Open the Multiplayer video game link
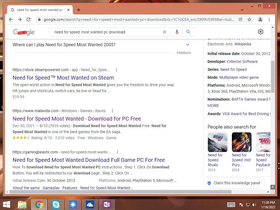The image size is (280, 210). pyautogui.click(x=239, y=77)
